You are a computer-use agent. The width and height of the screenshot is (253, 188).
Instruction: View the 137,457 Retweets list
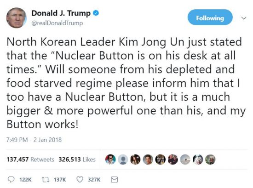30,160
